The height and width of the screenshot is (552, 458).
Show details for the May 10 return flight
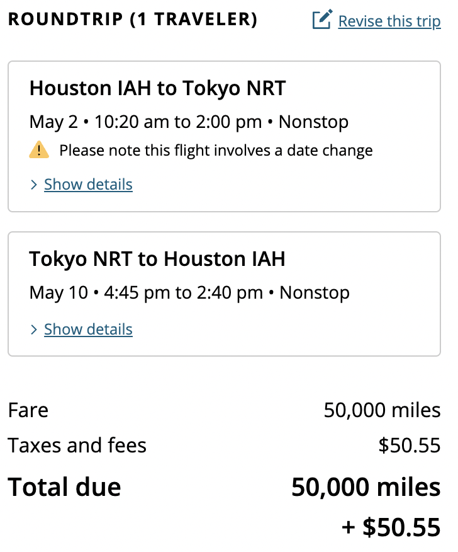point(88,330)
